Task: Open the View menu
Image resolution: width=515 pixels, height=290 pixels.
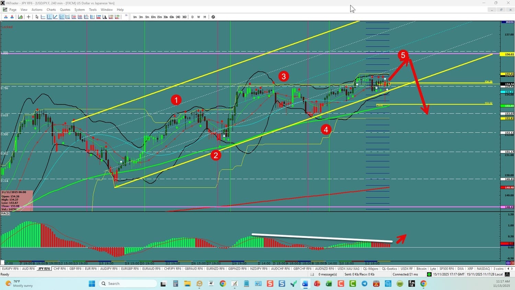Action: (24, 10)
